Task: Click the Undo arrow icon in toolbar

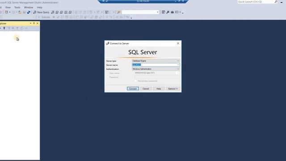Action: tap(91, 12)
